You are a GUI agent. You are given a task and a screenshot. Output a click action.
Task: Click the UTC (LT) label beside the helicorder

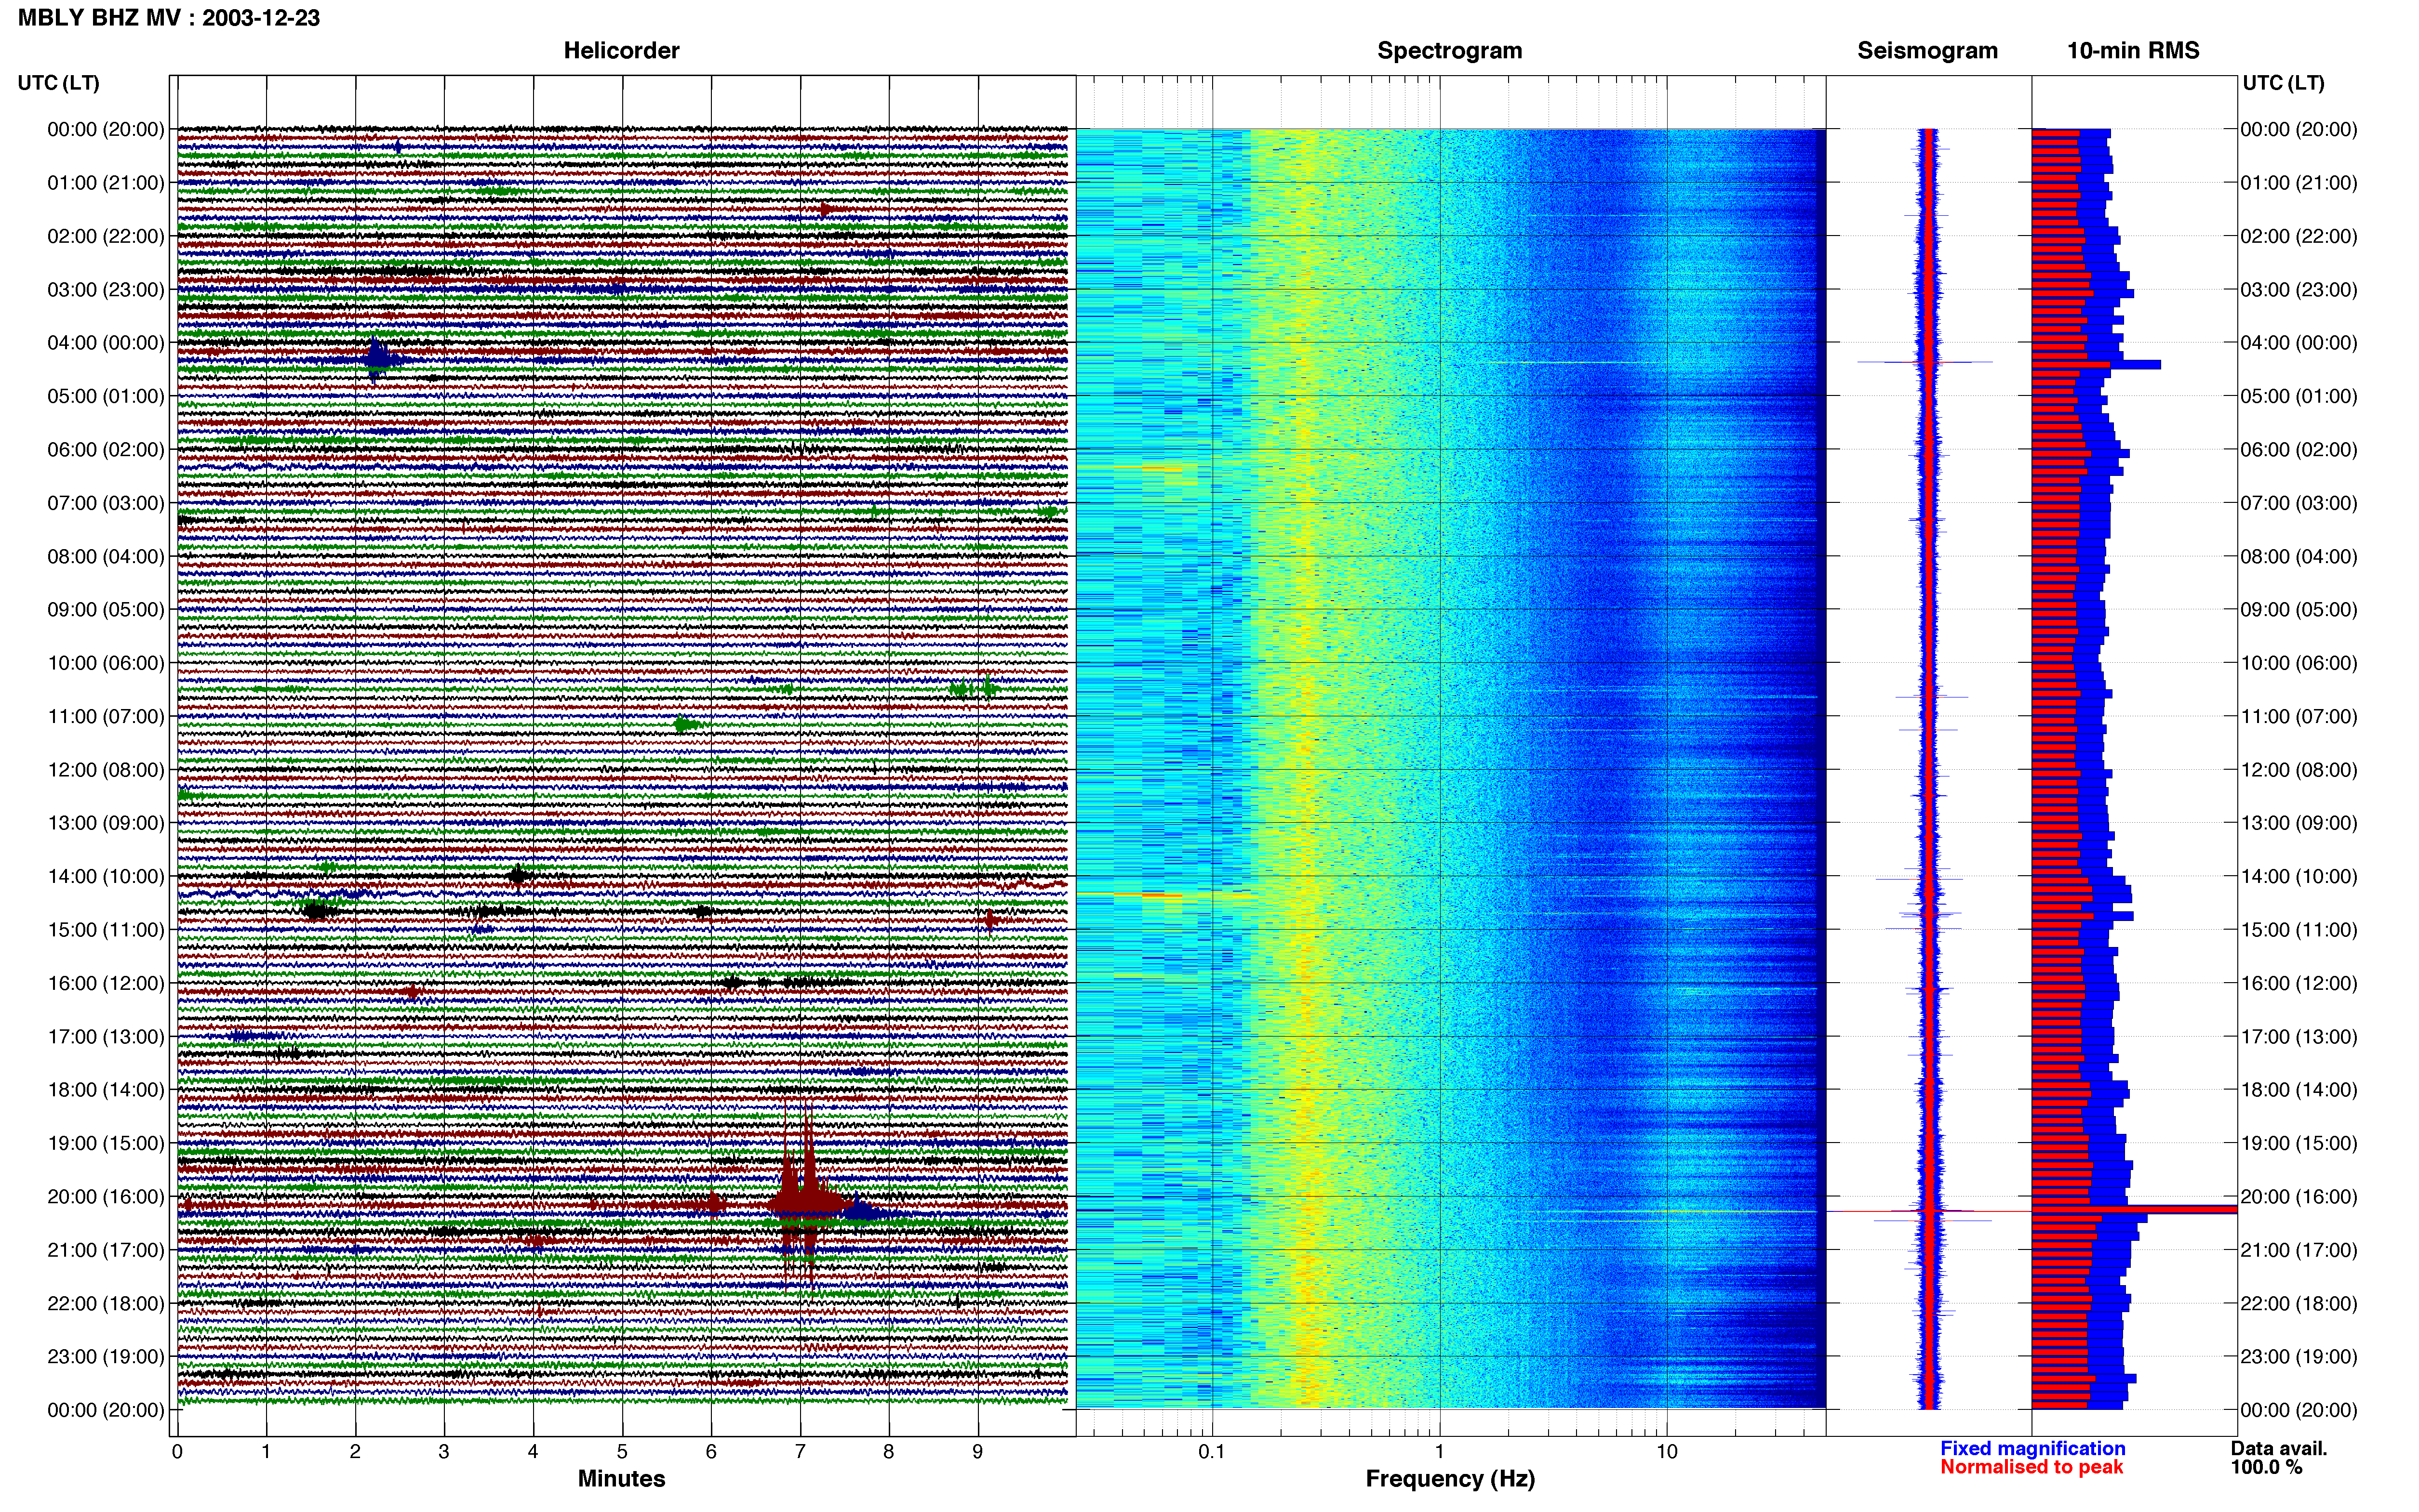coord(59,83)
